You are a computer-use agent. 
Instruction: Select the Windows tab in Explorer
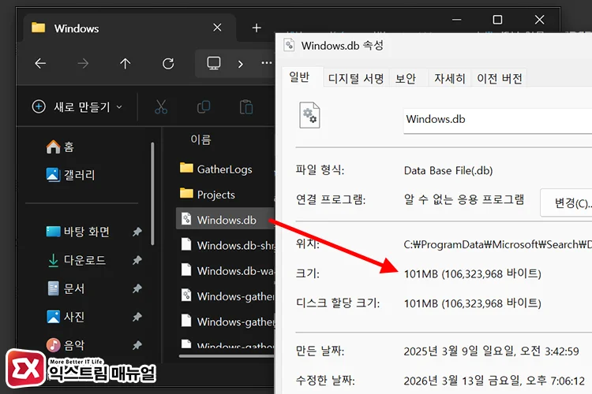[130, 28]
